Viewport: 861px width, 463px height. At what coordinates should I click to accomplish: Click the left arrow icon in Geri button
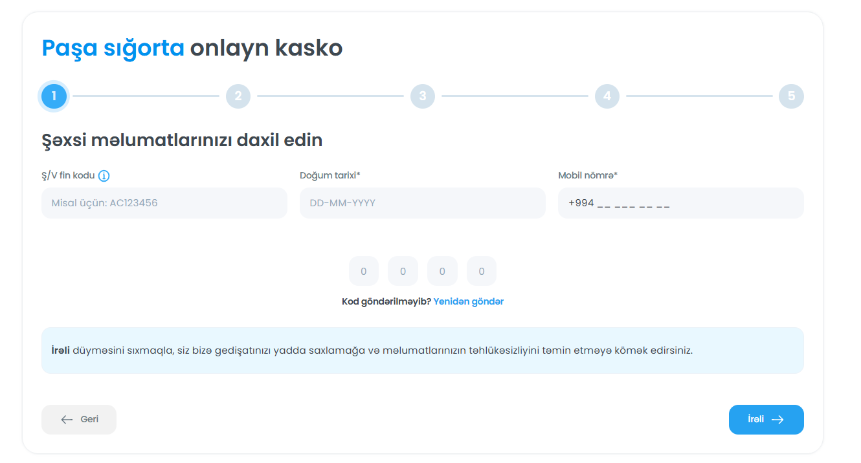point(67,420)
